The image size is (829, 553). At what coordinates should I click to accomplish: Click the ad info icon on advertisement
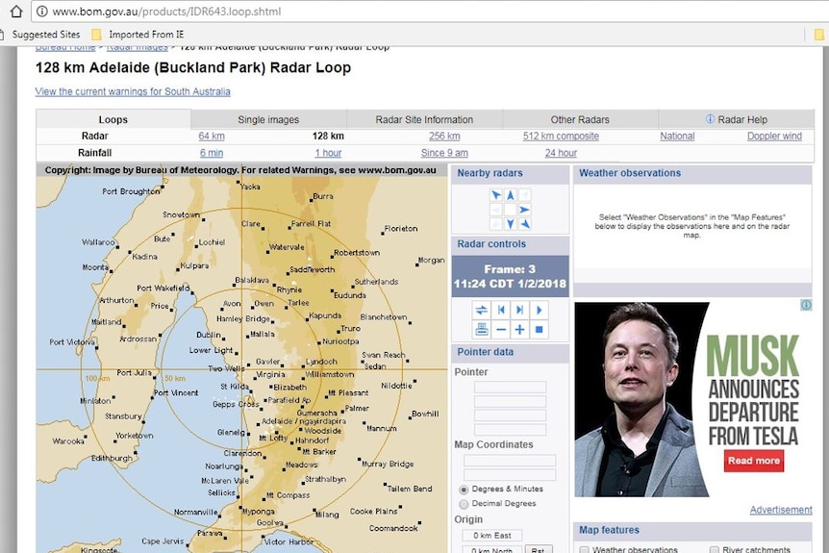pos(806,305)
